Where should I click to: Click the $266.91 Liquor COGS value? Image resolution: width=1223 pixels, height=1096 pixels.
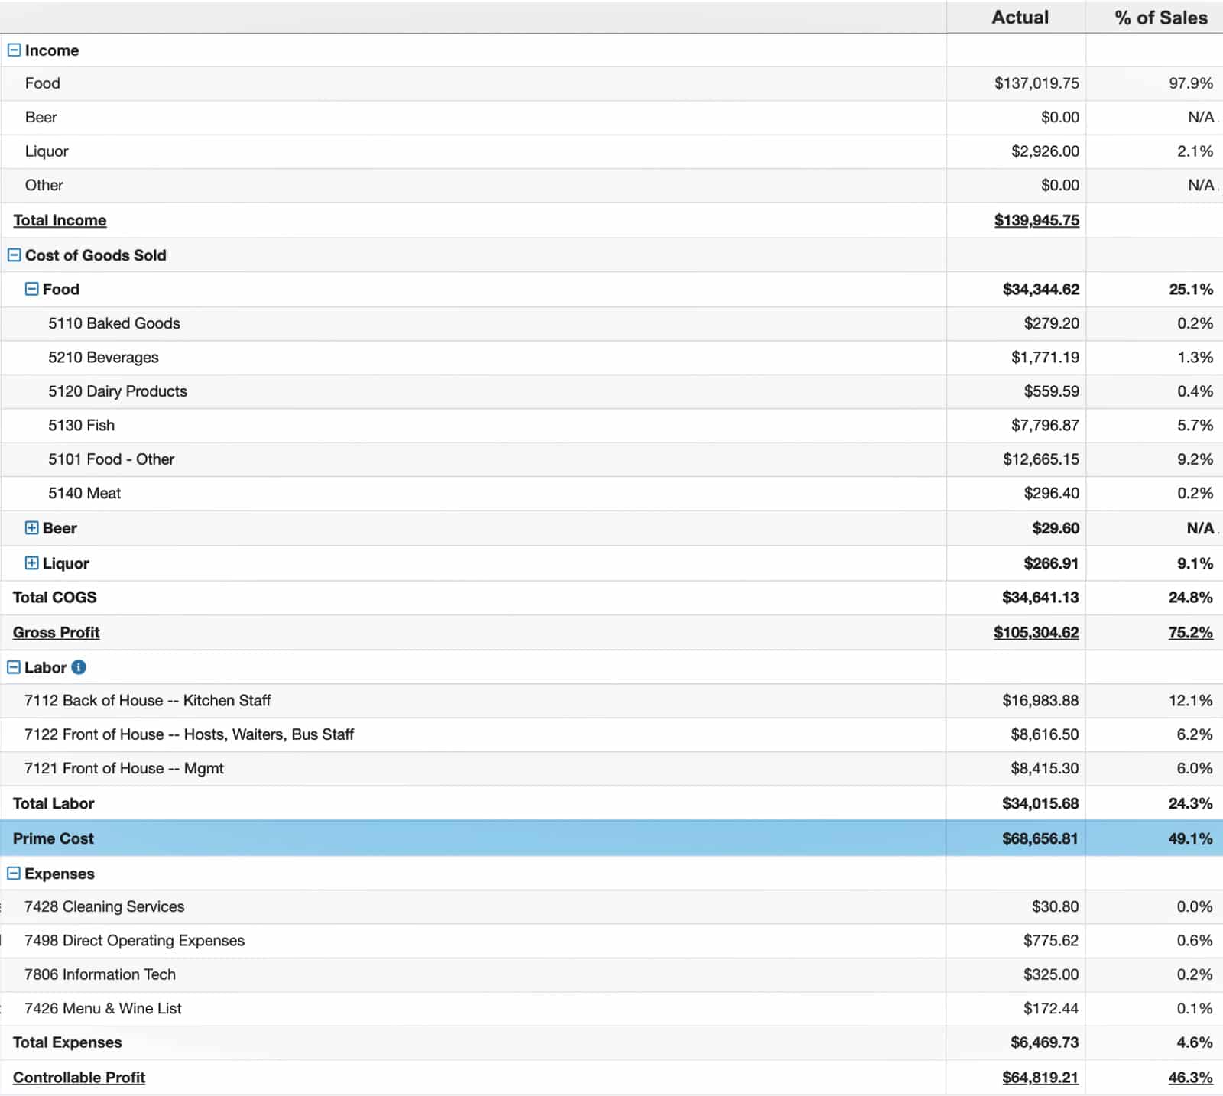1051,563
